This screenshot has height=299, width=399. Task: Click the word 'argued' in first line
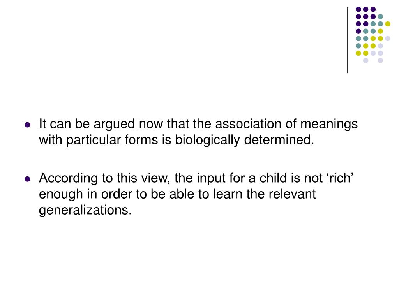click(114, 125)
